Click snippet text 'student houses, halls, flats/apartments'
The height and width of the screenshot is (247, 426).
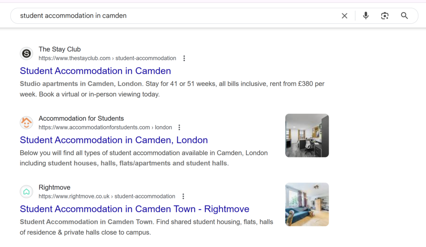(109, 163)
